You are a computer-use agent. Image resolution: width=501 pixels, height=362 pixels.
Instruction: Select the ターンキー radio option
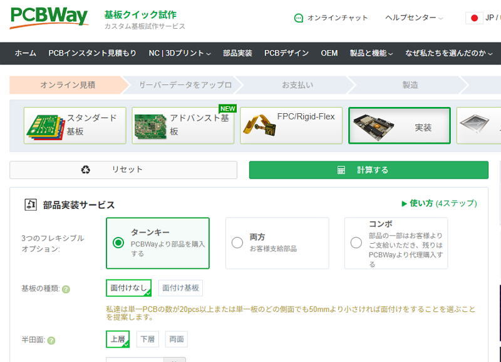(118, 243)
